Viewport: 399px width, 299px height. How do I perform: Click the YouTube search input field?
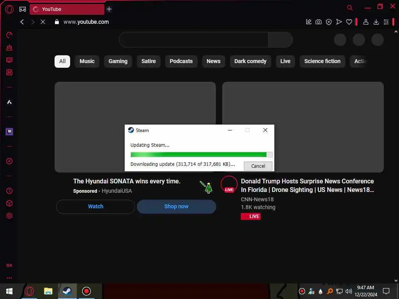[x=194, y=40]
